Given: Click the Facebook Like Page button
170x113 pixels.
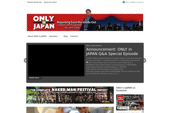Looking at the screenshot, I should 123,108.
